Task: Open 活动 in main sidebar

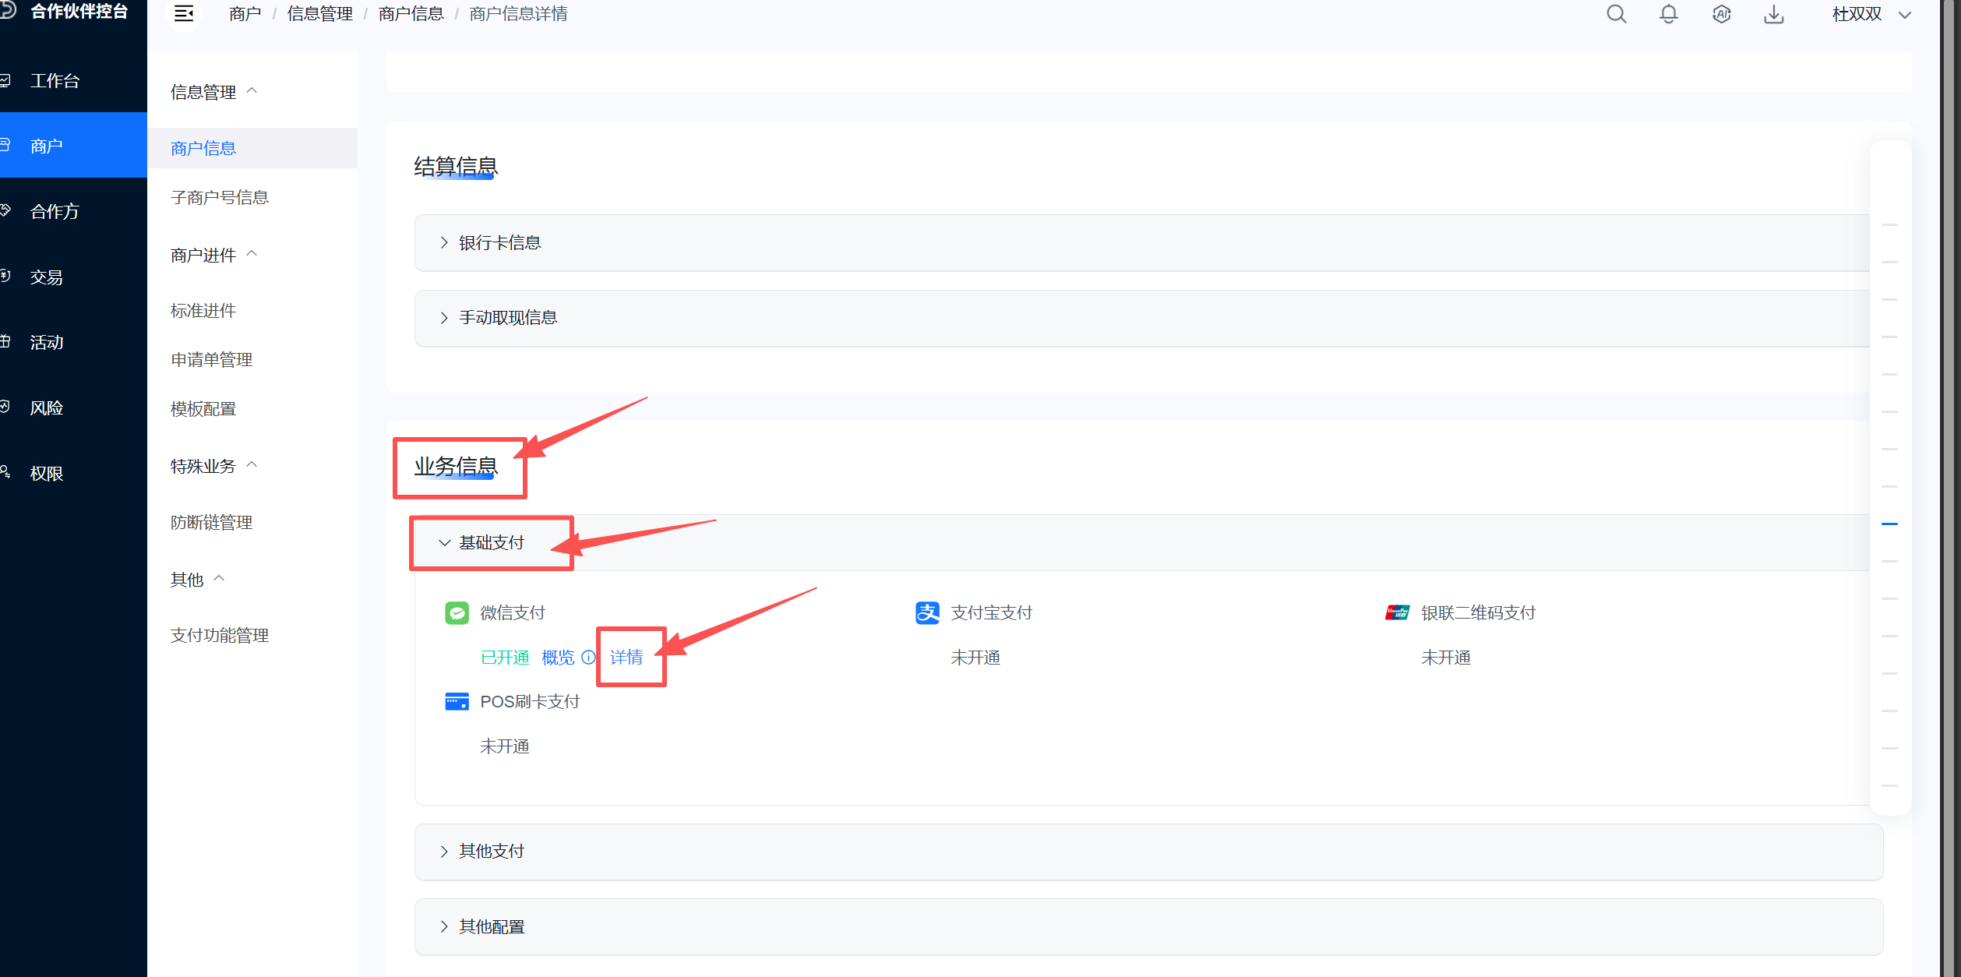Action: tap(73, 342)
